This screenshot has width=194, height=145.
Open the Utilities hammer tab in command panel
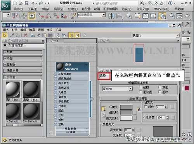click(x=187, y=24)
